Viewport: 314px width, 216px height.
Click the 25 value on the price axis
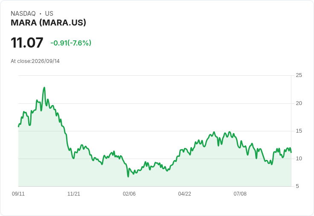coord(299,75)
